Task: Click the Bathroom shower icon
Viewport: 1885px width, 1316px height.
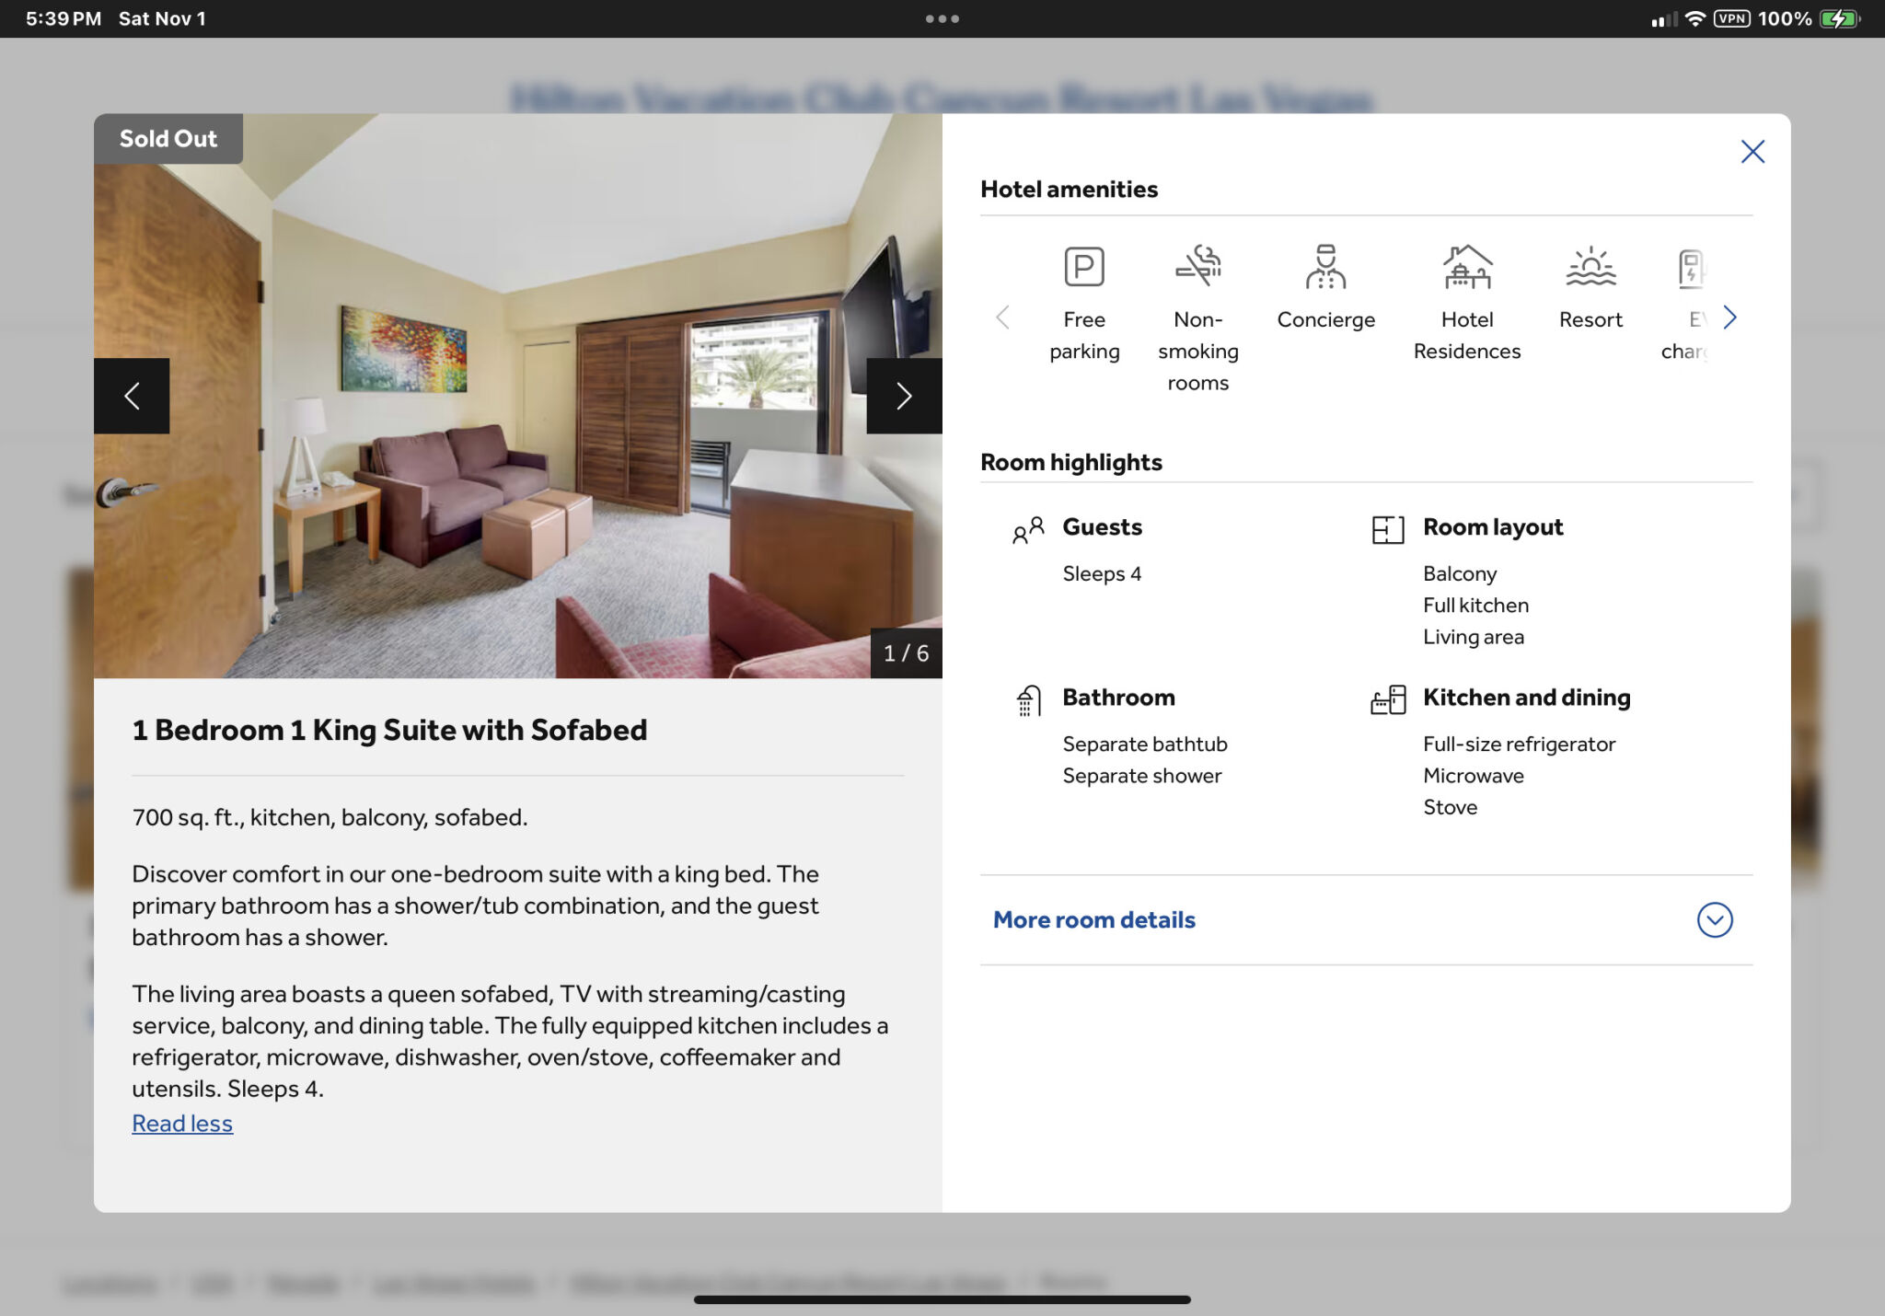Action: click(1028, 700)
